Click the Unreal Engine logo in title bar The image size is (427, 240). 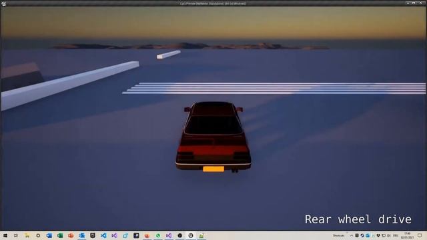pos(3,3)
